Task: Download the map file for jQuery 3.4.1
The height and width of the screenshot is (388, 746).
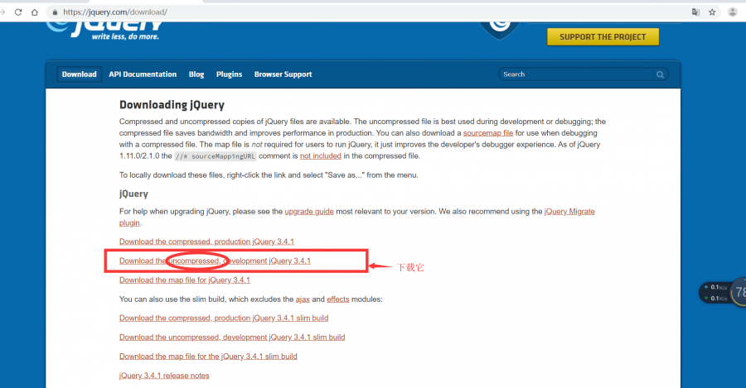Action: pyautogui.click(x=185, y=280)
